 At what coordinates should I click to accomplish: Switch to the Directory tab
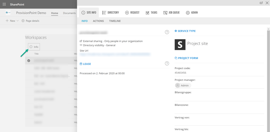coord(111,13)
